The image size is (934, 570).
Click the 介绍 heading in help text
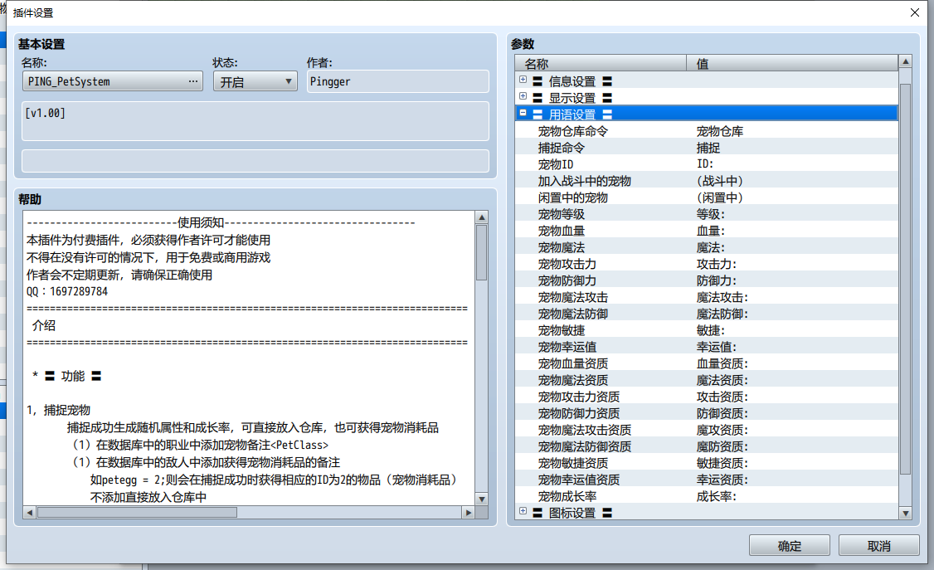click(43, 325)
